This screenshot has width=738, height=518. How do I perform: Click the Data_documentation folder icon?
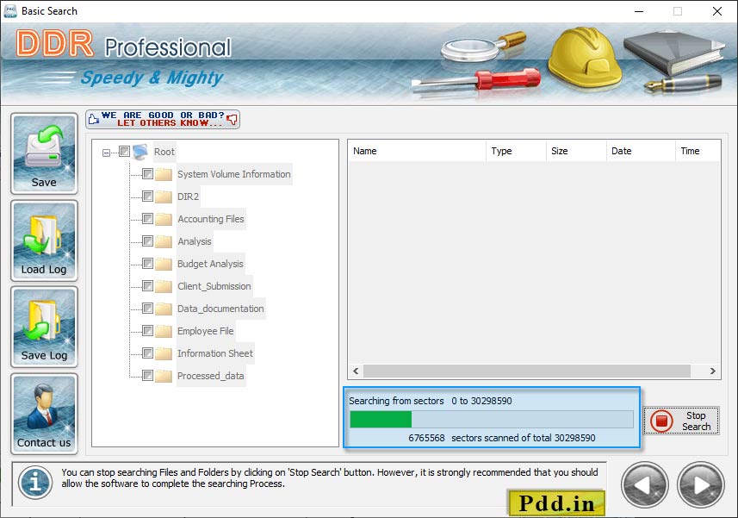click(x=164, y=309)
